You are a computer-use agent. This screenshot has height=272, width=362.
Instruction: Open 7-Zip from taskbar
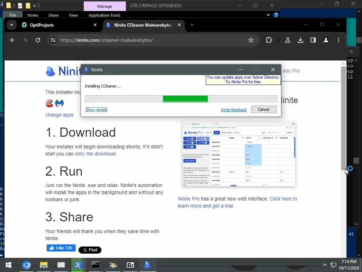click(x=130, y=265)
